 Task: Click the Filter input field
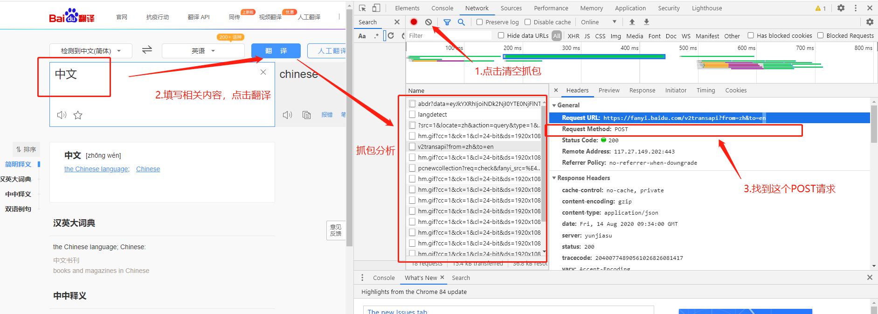(449, 35)
